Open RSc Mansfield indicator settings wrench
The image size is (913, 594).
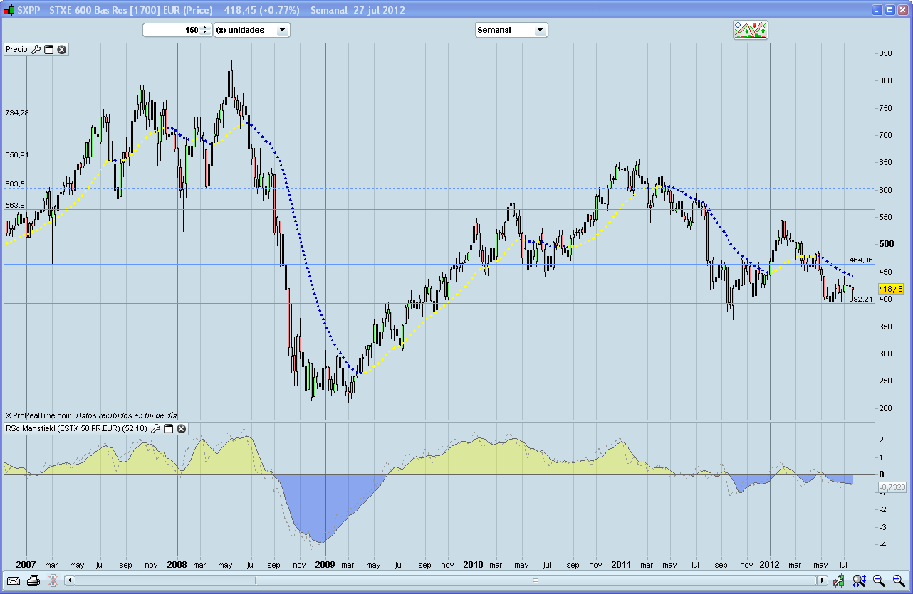156,429
